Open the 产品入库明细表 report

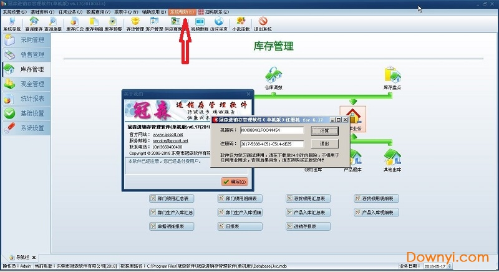point(376,212)
